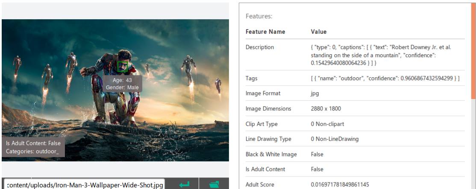The height and width of the screenshot is (189, 476).
Task: Click the 'Value' column header
Action: coord(319,32)
